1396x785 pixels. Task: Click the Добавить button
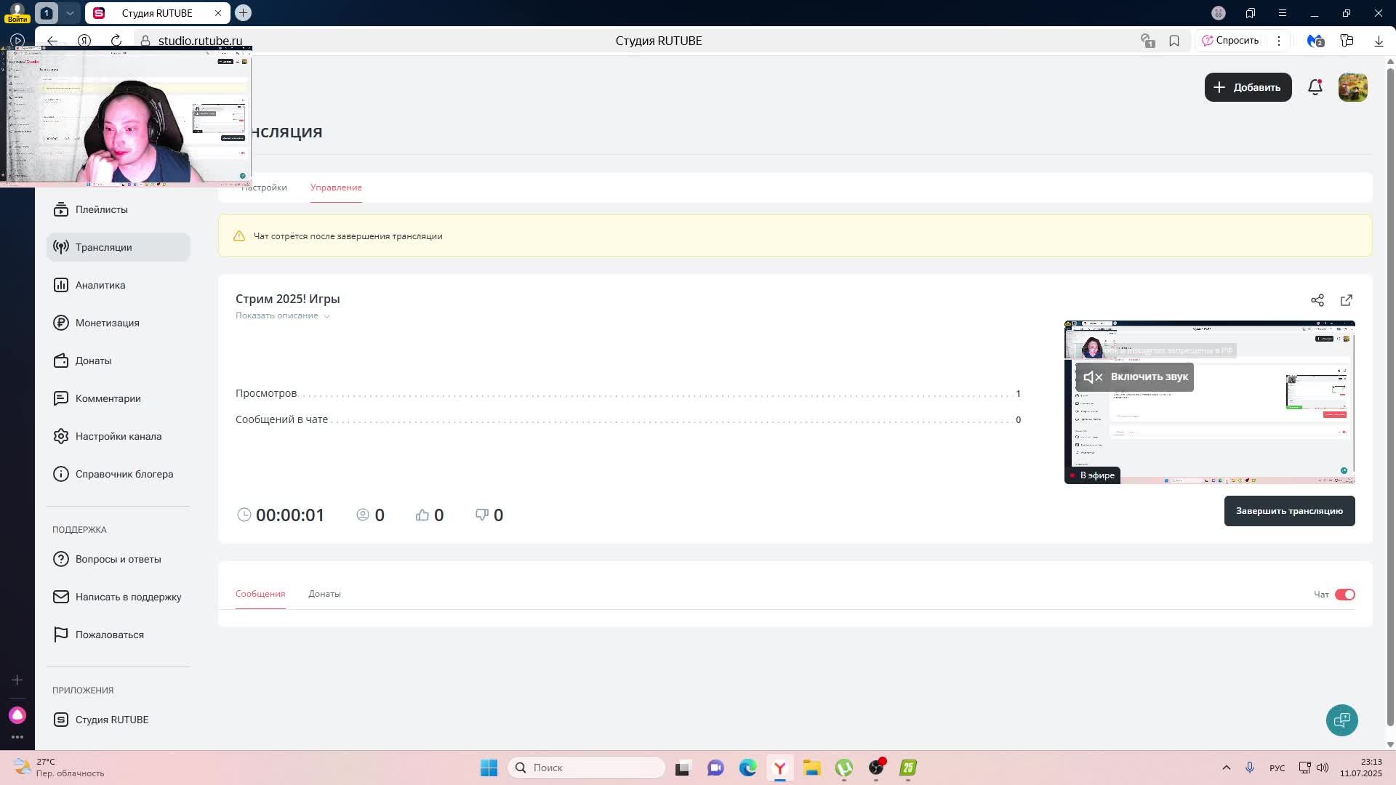(x=1248, y=87)
